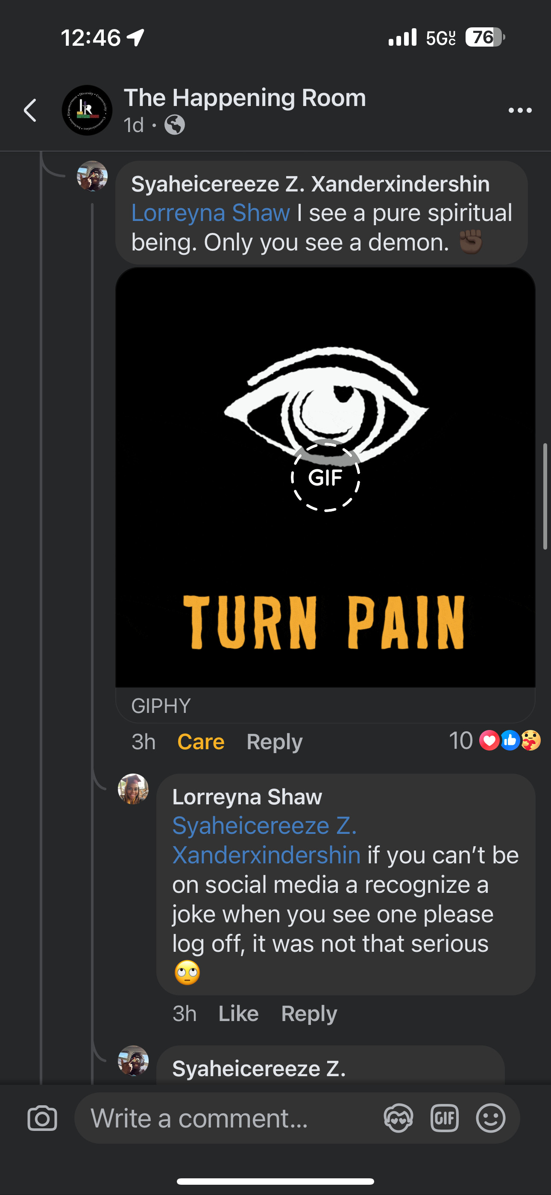Tap The Happening Room page title
Image resolution: width=551 pixels, height=1195 pixels.
click(245, 98)
